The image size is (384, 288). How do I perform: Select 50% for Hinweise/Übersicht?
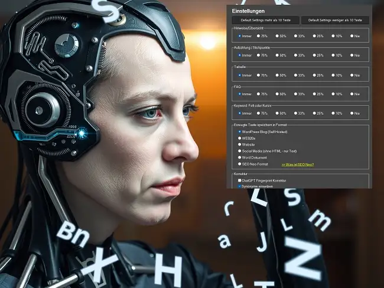click(x=277, y=36)
